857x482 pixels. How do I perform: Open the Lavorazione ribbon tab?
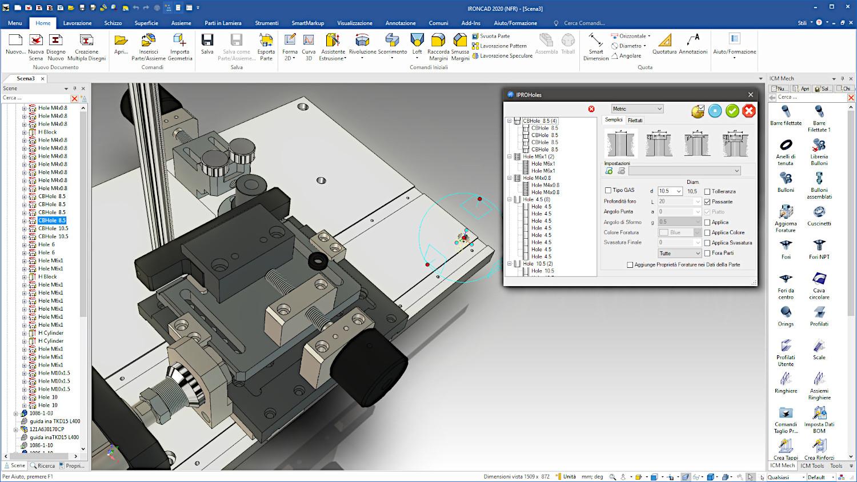point(77,23)
